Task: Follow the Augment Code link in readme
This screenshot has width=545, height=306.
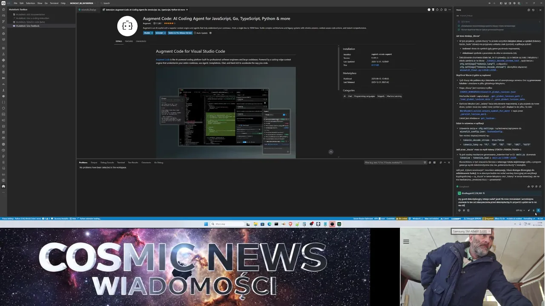Action: [x=163, y=59]
